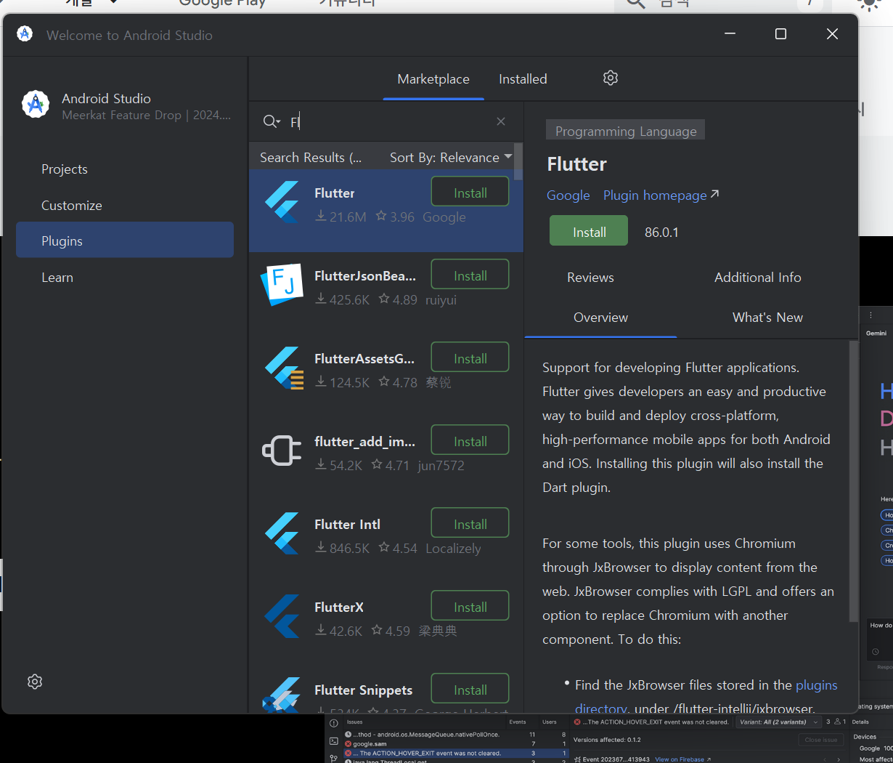Install the Flutter Intl plugin

pyautogui.click(x=470, y=523)
